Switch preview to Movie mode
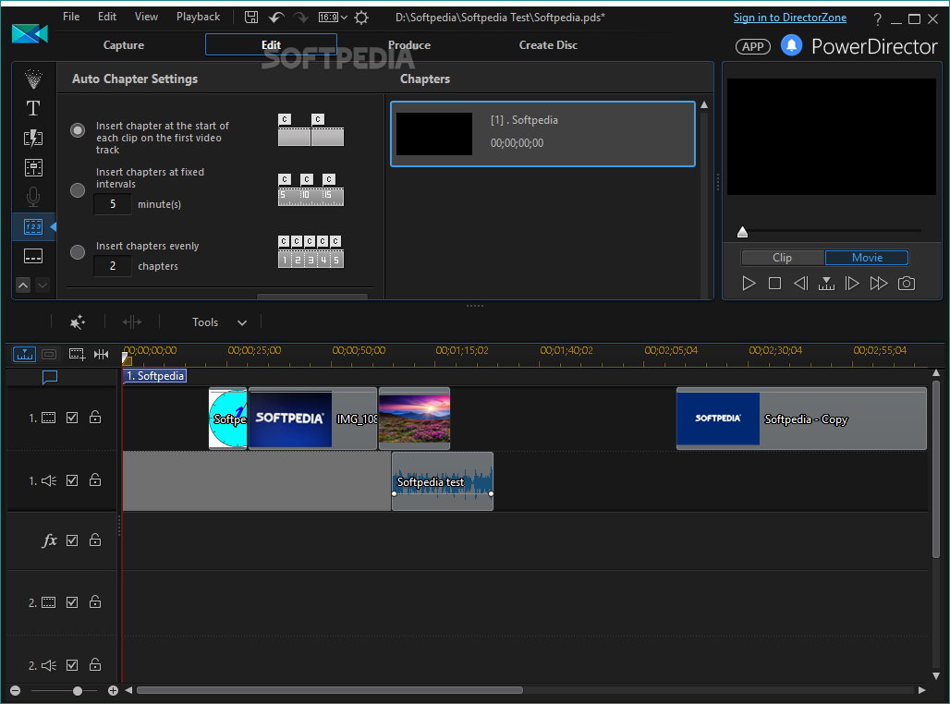 click(867, 258)
